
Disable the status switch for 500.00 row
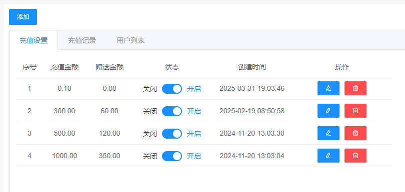[x=172, y=134]
